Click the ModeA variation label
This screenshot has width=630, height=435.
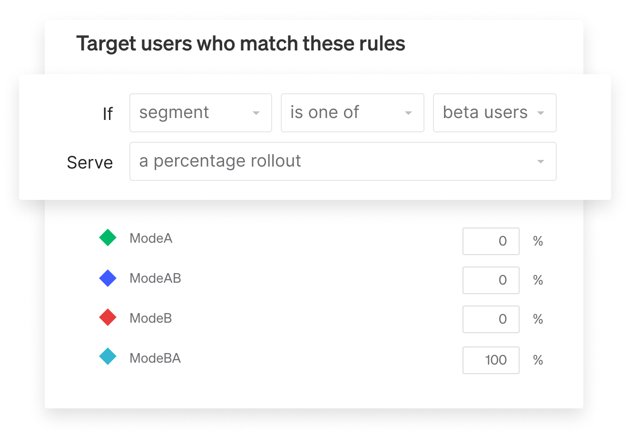[x=151, y=238]
